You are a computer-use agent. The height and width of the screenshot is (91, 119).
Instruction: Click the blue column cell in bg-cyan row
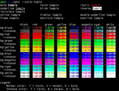click(x=74, y=66)
